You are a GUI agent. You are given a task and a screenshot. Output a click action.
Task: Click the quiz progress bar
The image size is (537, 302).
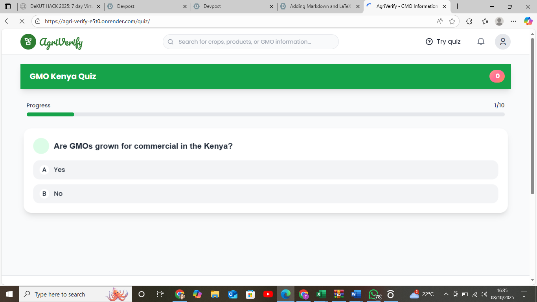(x=266, y=114)
